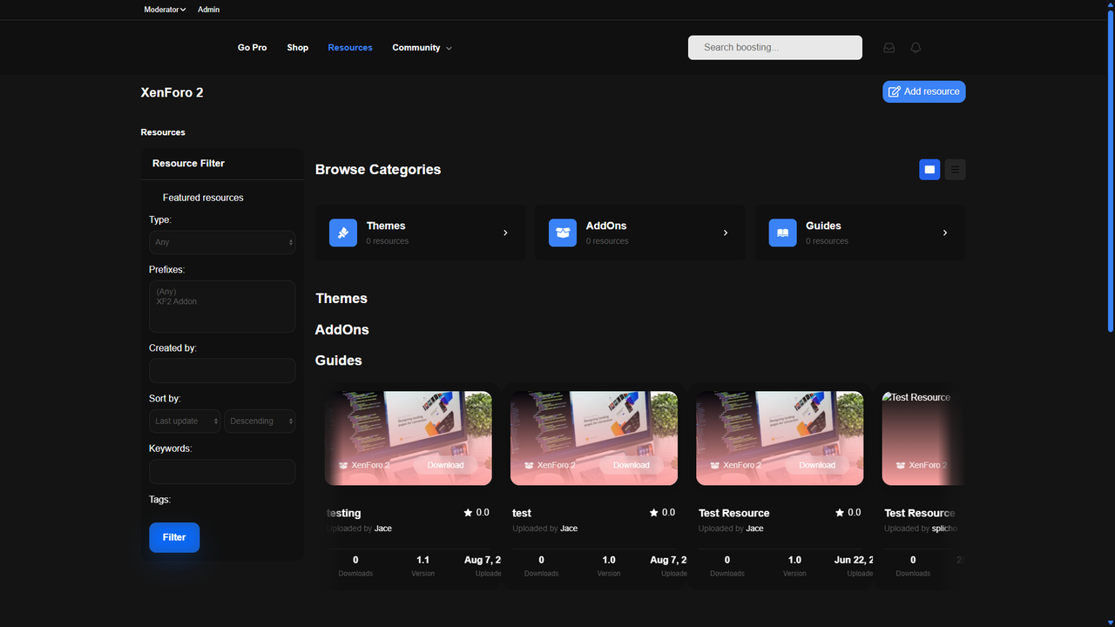
Task: Click the AddOns category box icon
Action: pos(563,233)
